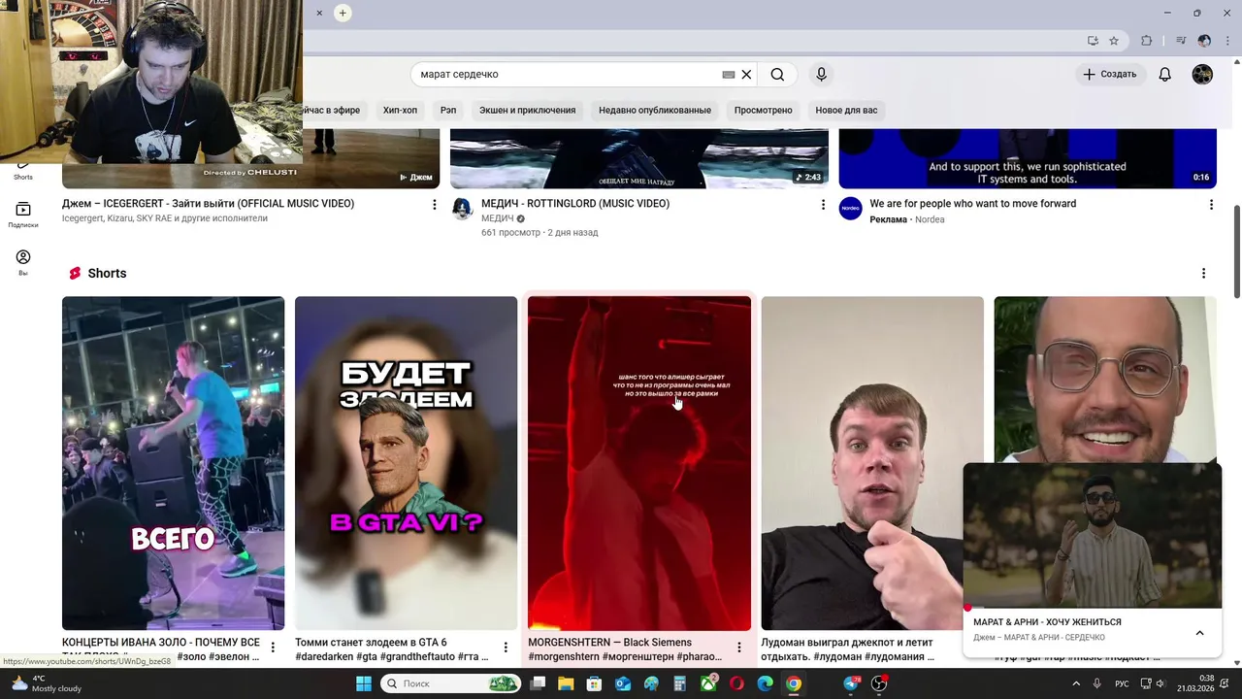Open options for МЕДИЧ - ROTTINGLORD video
Image resolution: width=1242 pixels, height=699 pixels.
[x=823, y=205]
